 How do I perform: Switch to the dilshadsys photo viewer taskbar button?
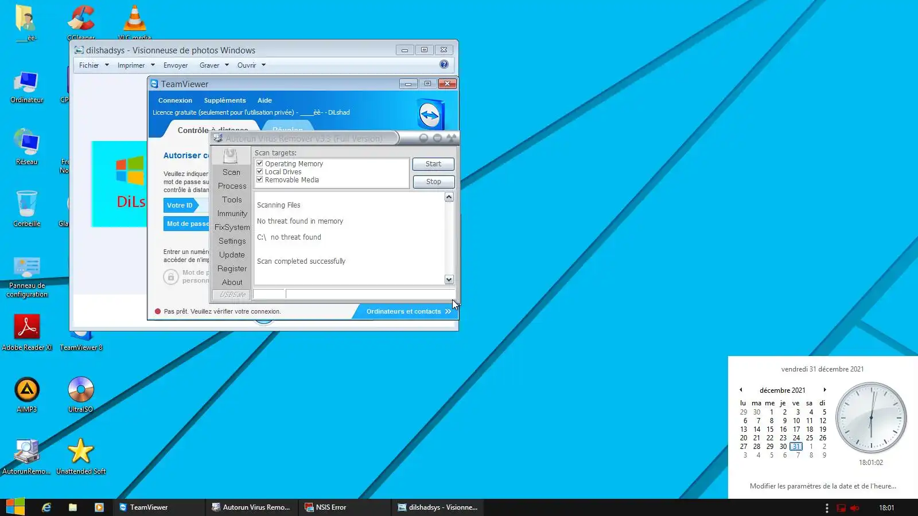click(438, 507)
